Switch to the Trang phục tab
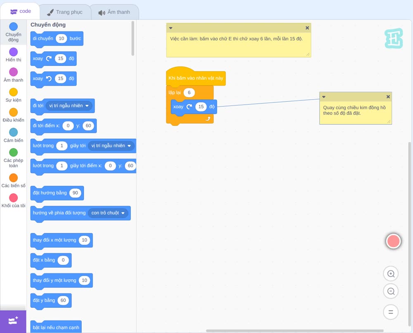Viewport: 413px width, 333px height. [65, 12]
